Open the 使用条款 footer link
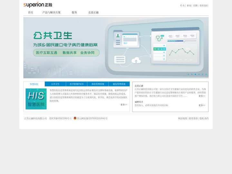Image resolution: width=232 pixels, height=174 pixels. pos(193,118)
